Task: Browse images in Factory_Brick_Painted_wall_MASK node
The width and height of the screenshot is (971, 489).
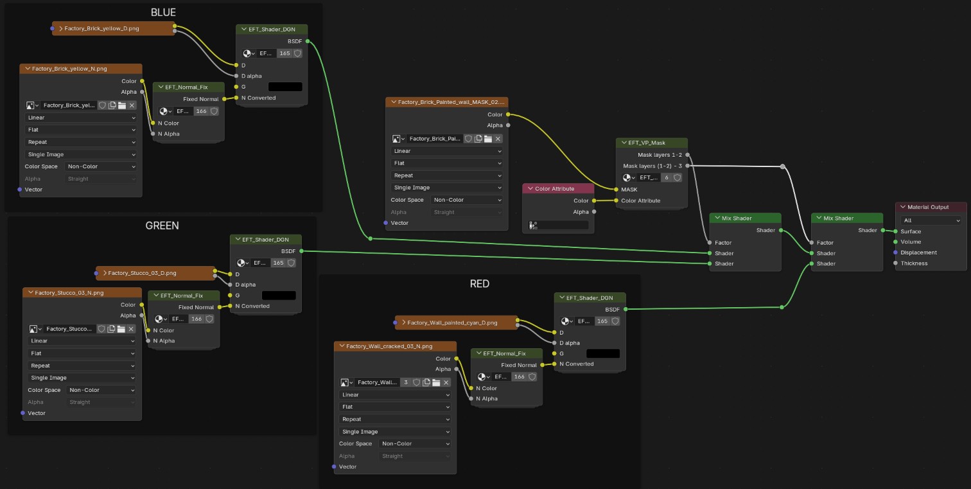Action: pos(398,139)
